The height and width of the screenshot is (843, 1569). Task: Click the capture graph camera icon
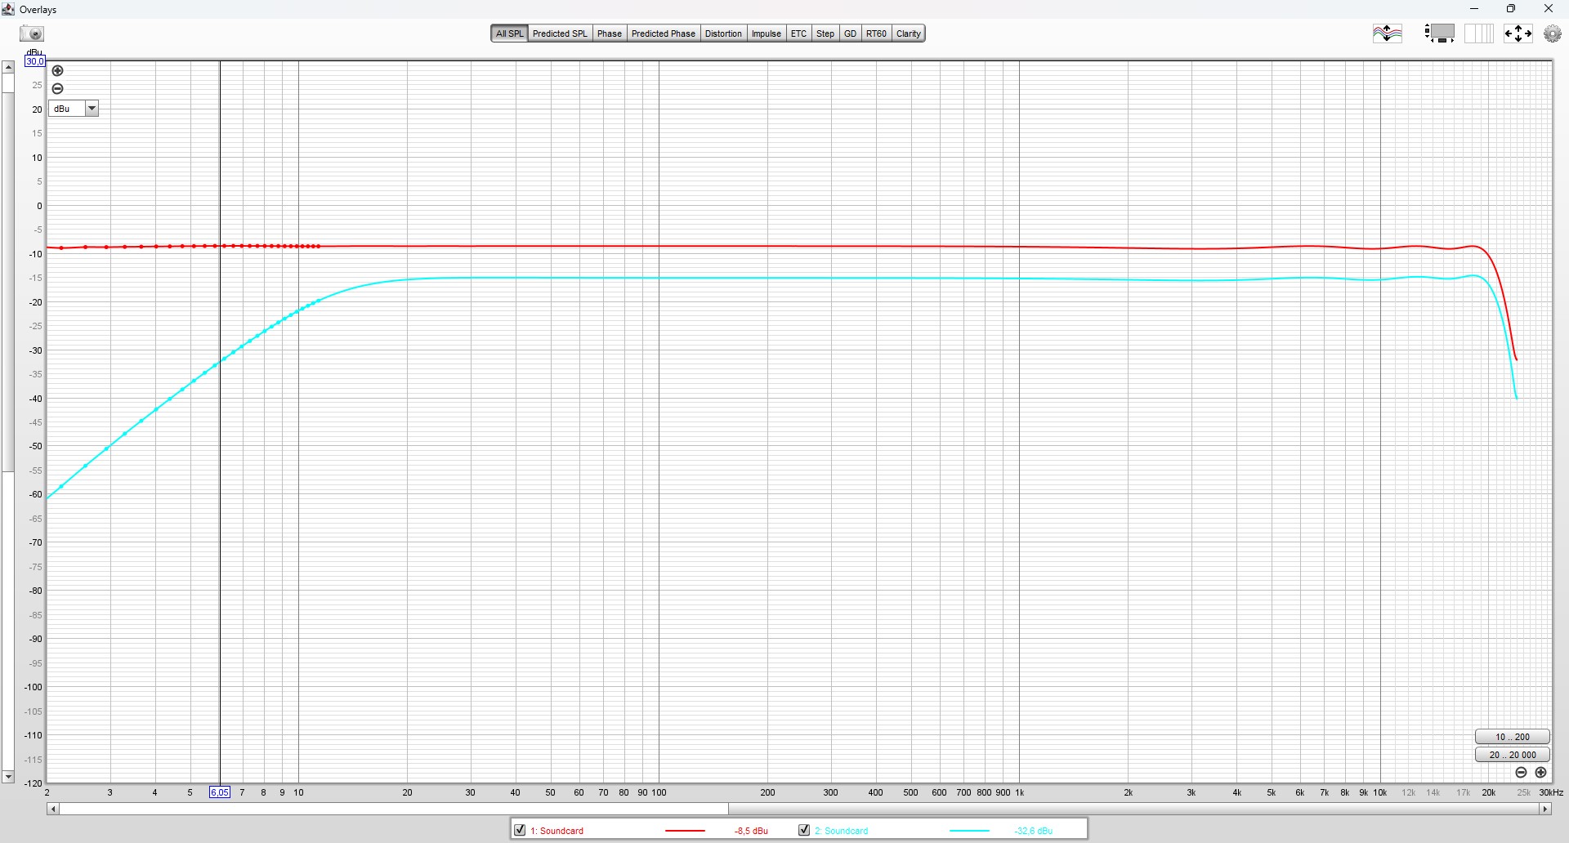32,33
